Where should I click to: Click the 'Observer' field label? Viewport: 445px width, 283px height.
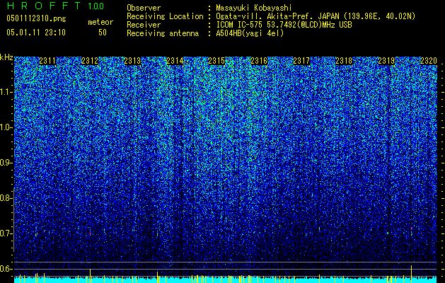[x=144, y=8]
